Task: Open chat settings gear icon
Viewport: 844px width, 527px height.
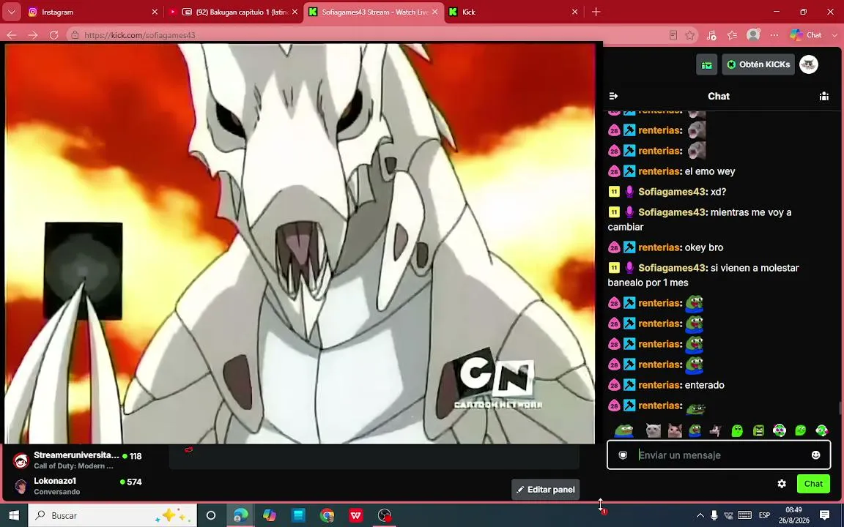Action: pyautogui.click(x=782, y=483)
